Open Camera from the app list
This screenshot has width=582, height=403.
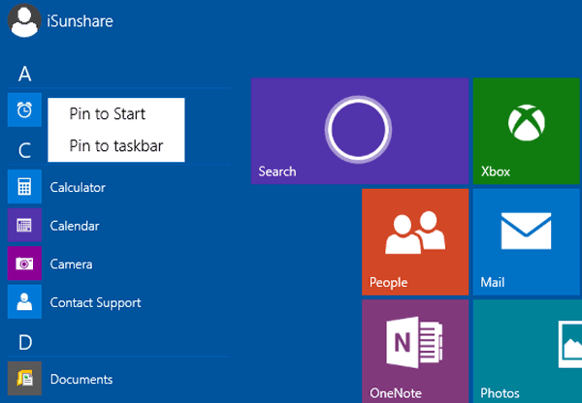(71, 264)
